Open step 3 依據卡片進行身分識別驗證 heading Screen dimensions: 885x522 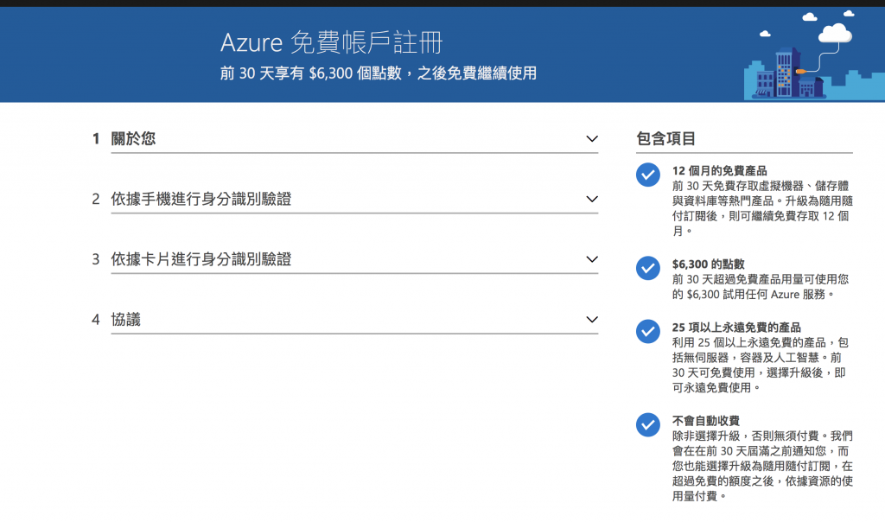pyautogui.click(x=201, y=259)
